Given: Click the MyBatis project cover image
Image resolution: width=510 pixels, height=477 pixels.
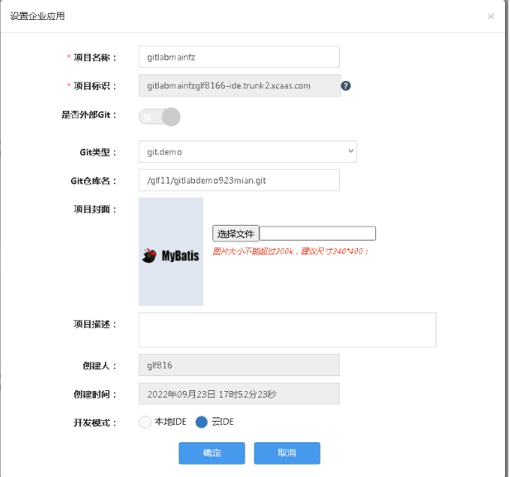Looking at the screenshot, I should (171, 252).
